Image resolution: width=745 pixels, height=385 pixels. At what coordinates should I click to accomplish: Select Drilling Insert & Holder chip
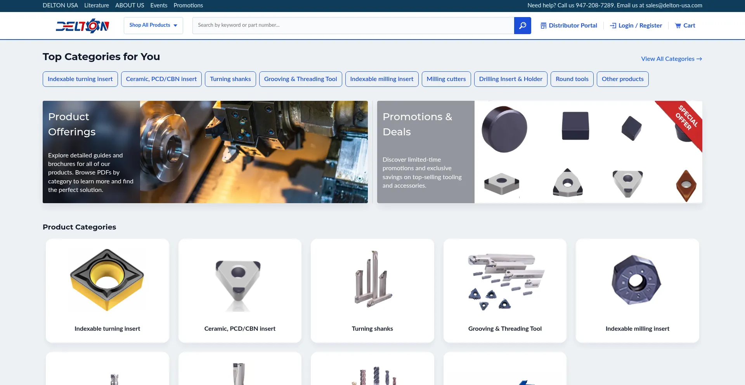click(x=511, y=79)
